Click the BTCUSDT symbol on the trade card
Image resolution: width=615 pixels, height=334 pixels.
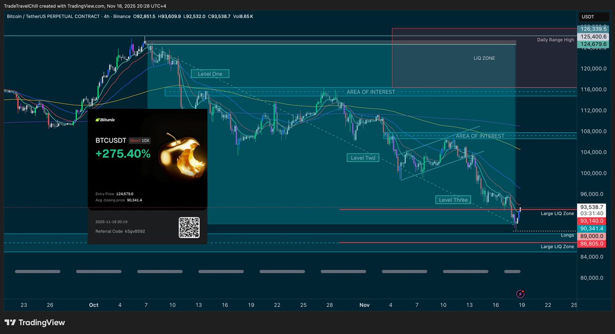[x=111, y=141]
